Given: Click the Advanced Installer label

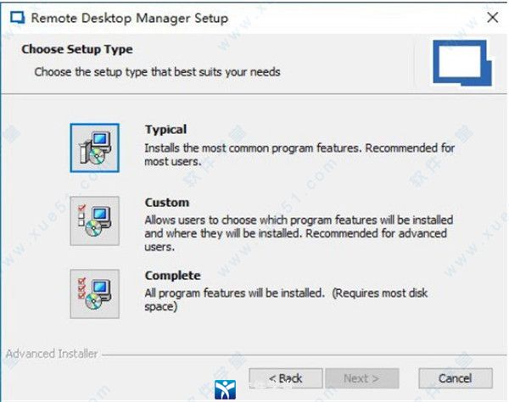Looking at the screenshot, I should (x=52, y=354).
